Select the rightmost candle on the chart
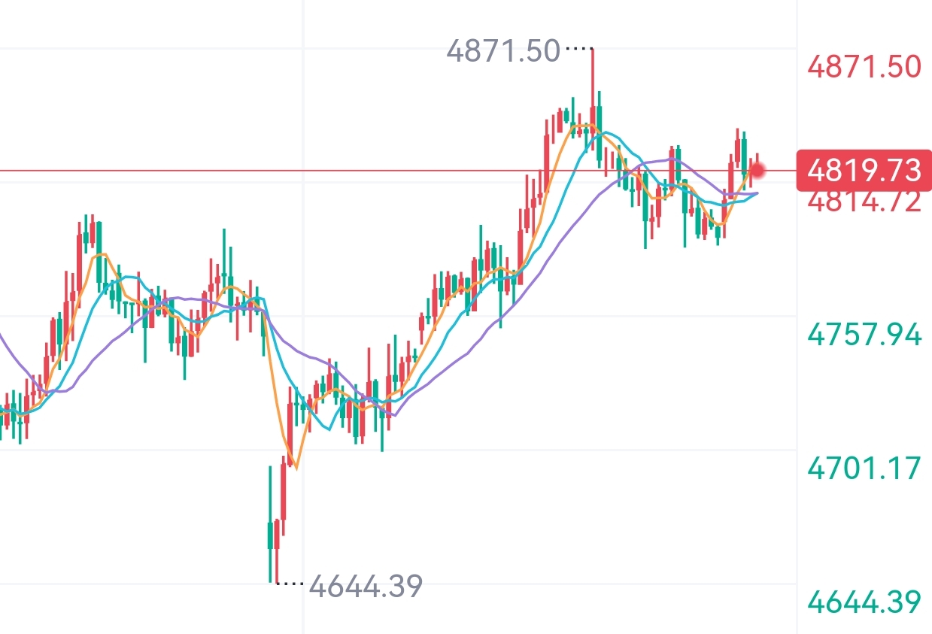 pos(757,167)
